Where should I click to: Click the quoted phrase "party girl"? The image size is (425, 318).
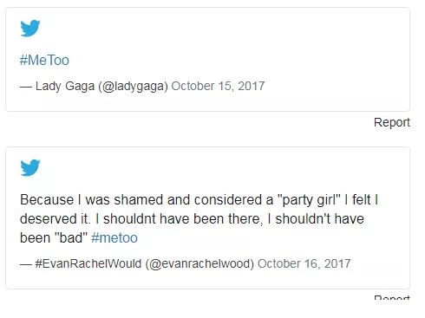[x=309, y=200]
